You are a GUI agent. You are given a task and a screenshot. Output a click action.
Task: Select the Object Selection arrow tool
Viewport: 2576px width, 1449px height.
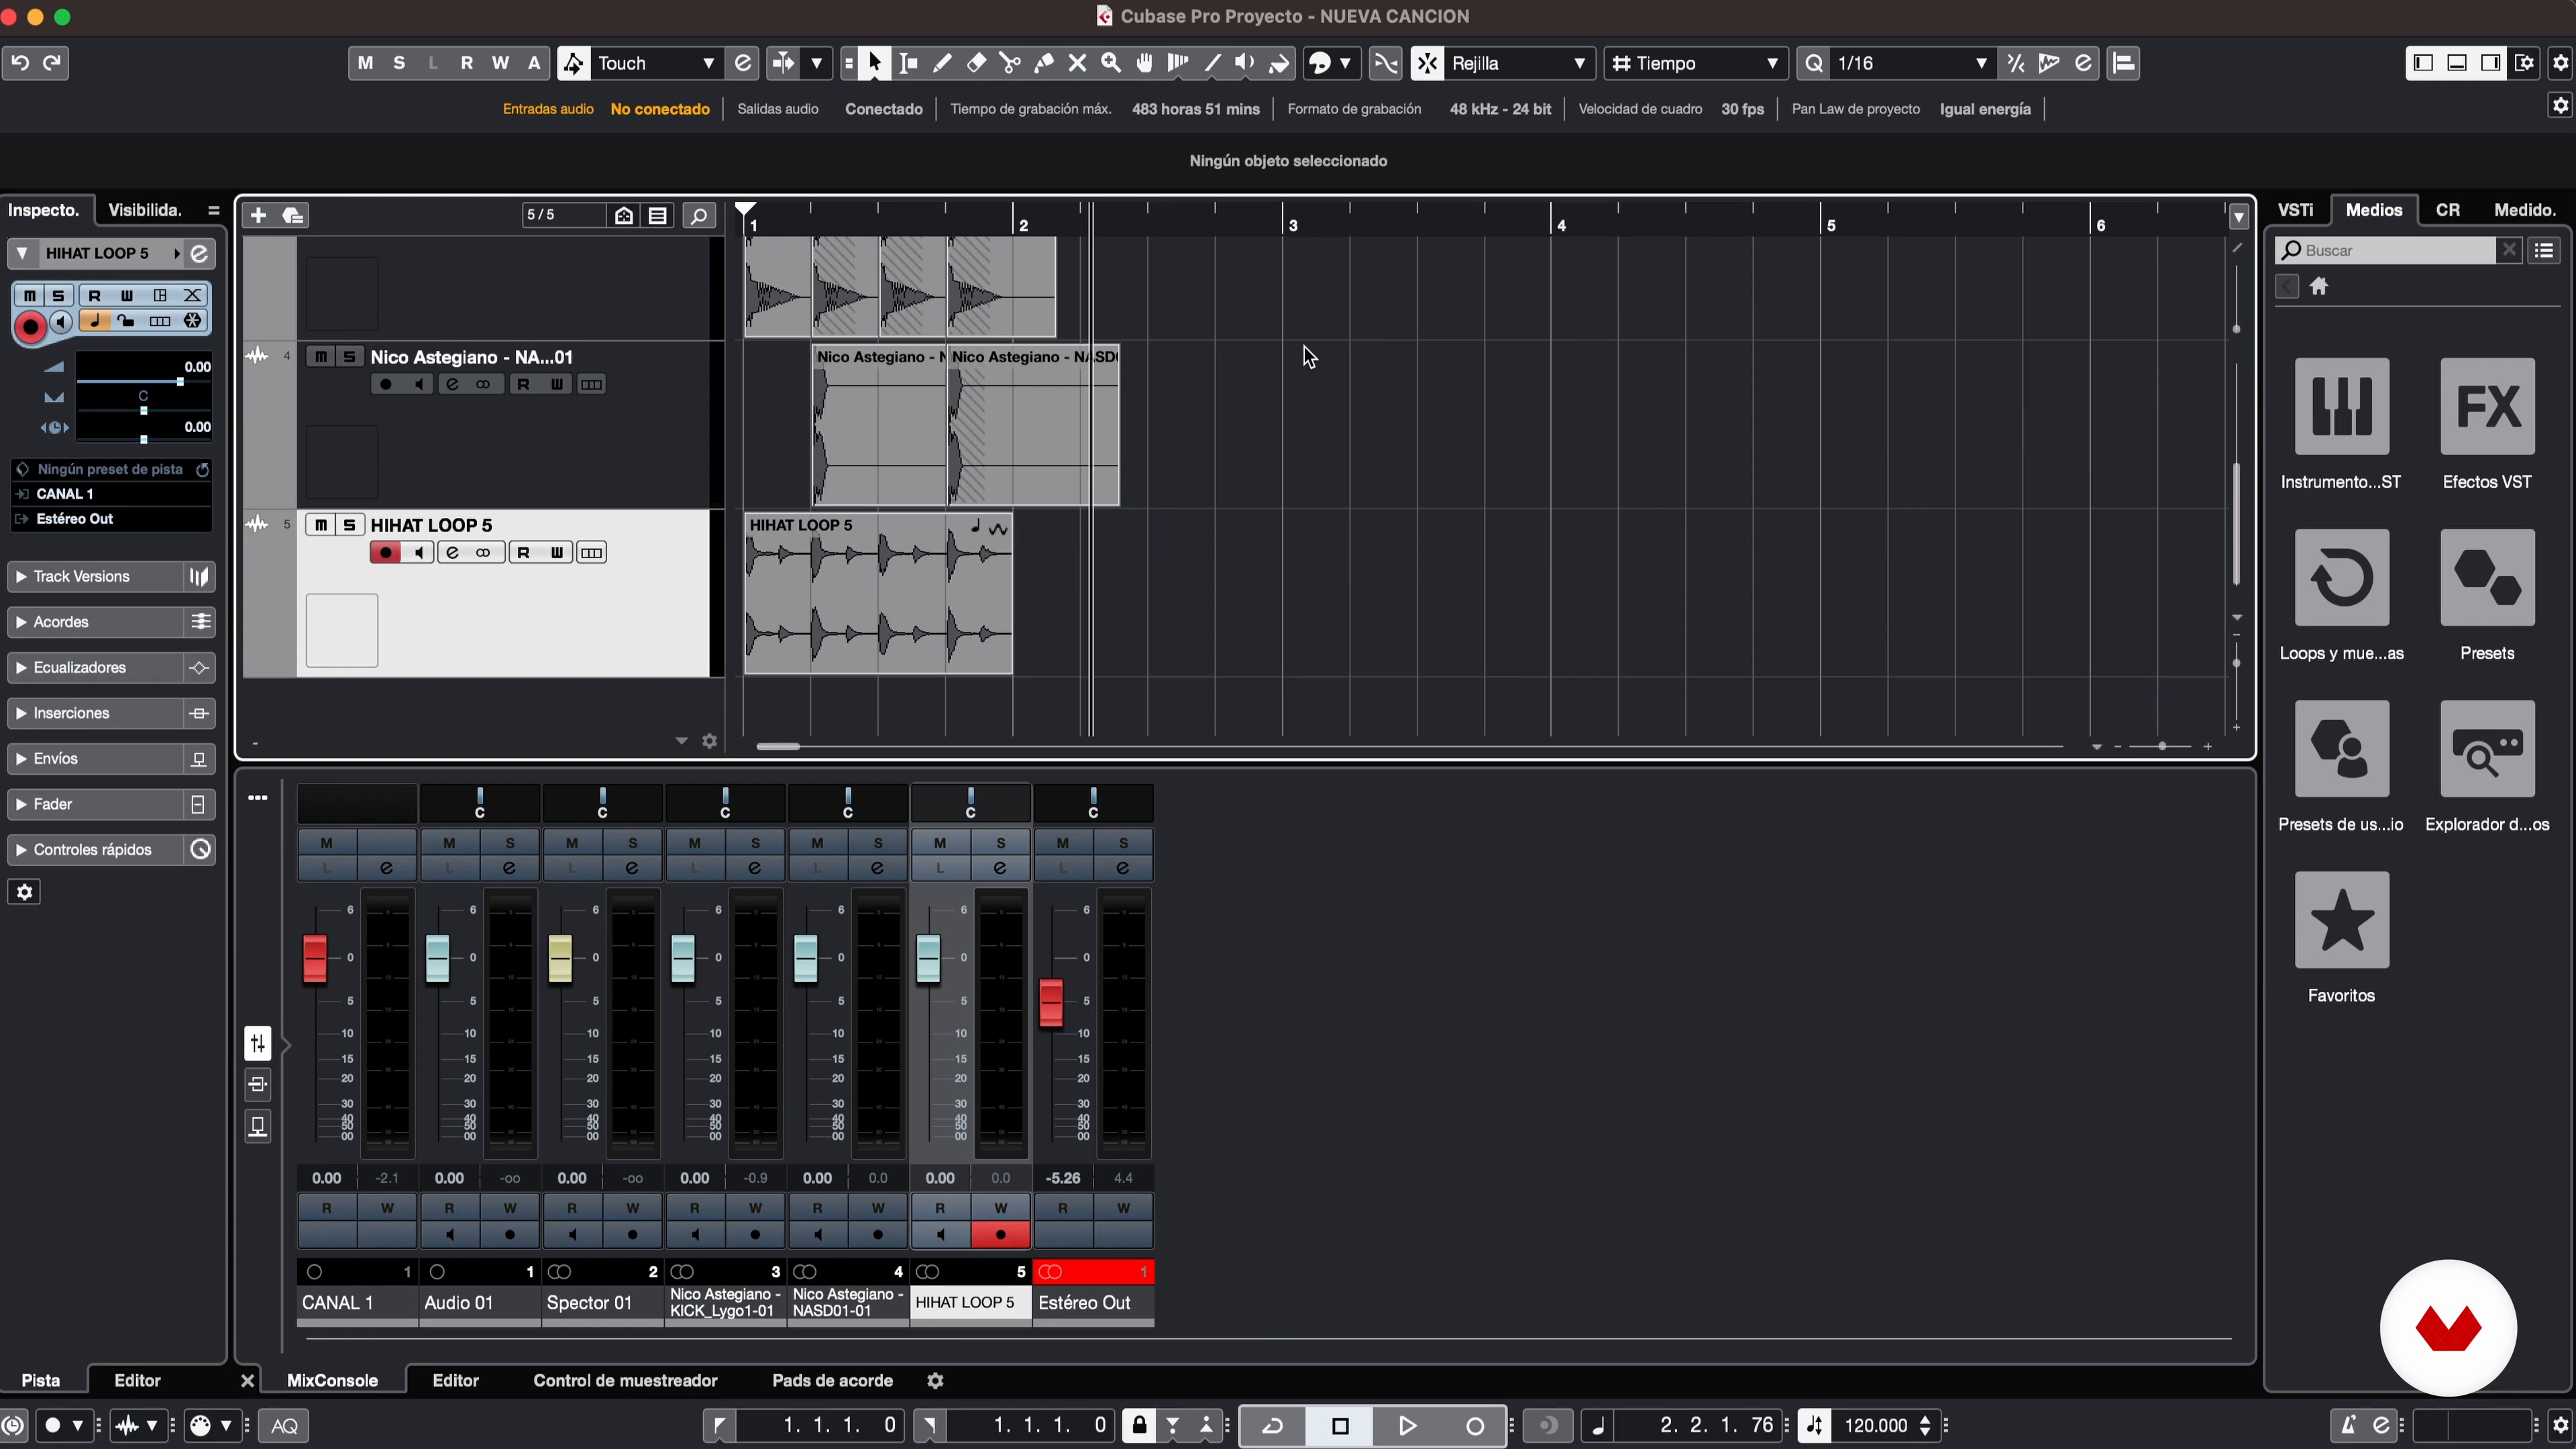[x=875, y=63]
